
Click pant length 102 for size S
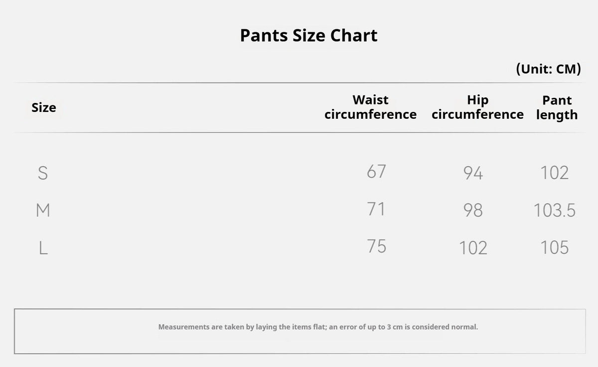click(555, 173)
